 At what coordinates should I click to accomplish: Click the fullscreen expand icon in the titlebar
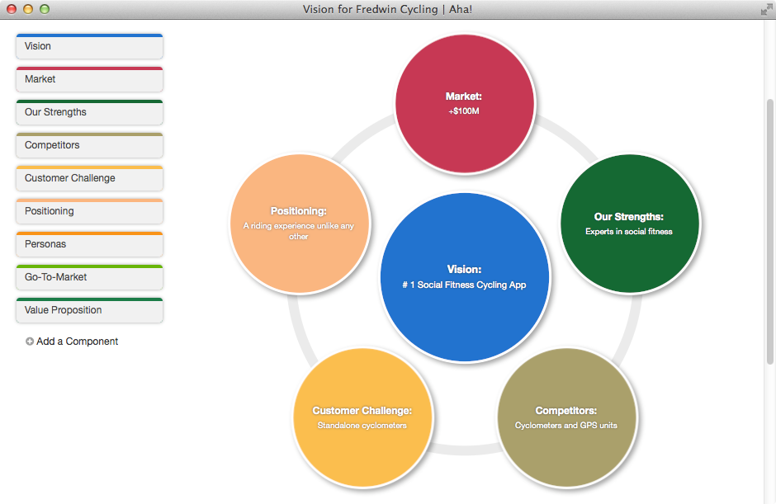pyautogui.click(x=766, y=9)
